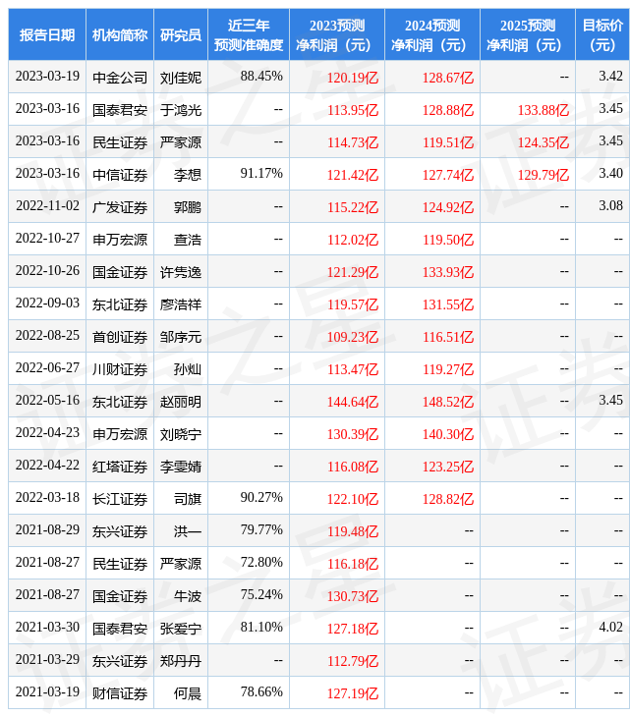Click the 2023预测净利润 column header

point(337,34)
